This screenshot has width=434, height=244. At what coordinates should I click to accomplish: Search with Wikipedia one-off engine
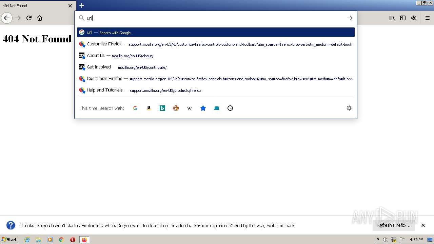[190, 108]
